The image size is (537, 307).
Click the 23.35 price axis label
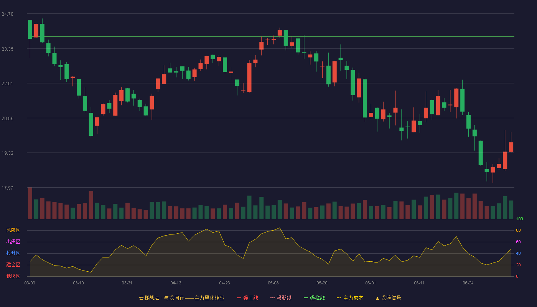[7, 49]
